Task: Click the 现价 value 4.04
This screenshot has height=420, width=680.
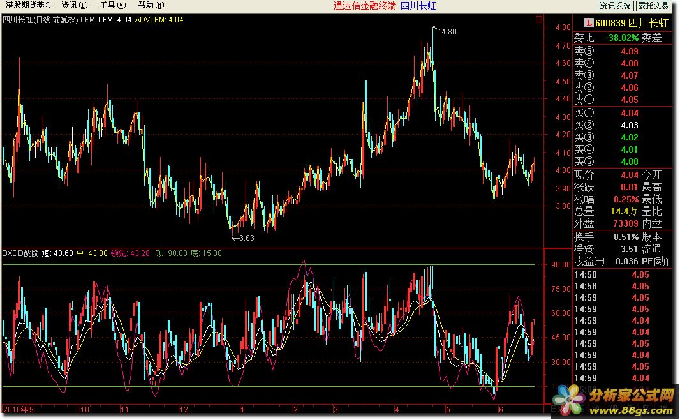Action: 629,176
